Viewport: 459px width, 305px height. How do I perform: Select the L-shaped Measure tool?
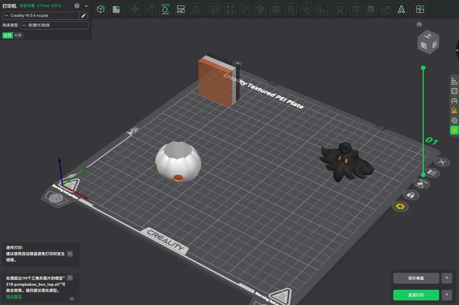point(322,9)
